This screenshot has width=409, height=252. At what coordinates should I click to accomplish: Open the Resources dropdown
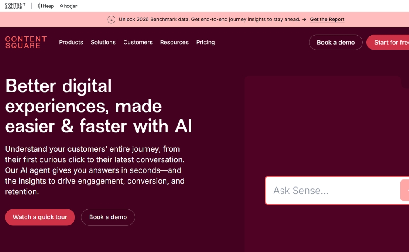(x=174, y=42)
